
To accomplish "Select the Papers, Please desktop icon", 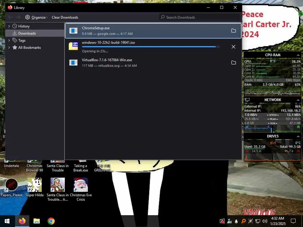I will tap(12, 188).
